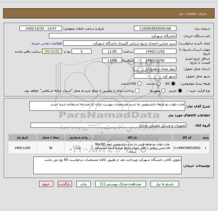Click the بازگشت back button
Image resolution: width=218 pixels, height=211 pixels.
click(x=65, y=184)
